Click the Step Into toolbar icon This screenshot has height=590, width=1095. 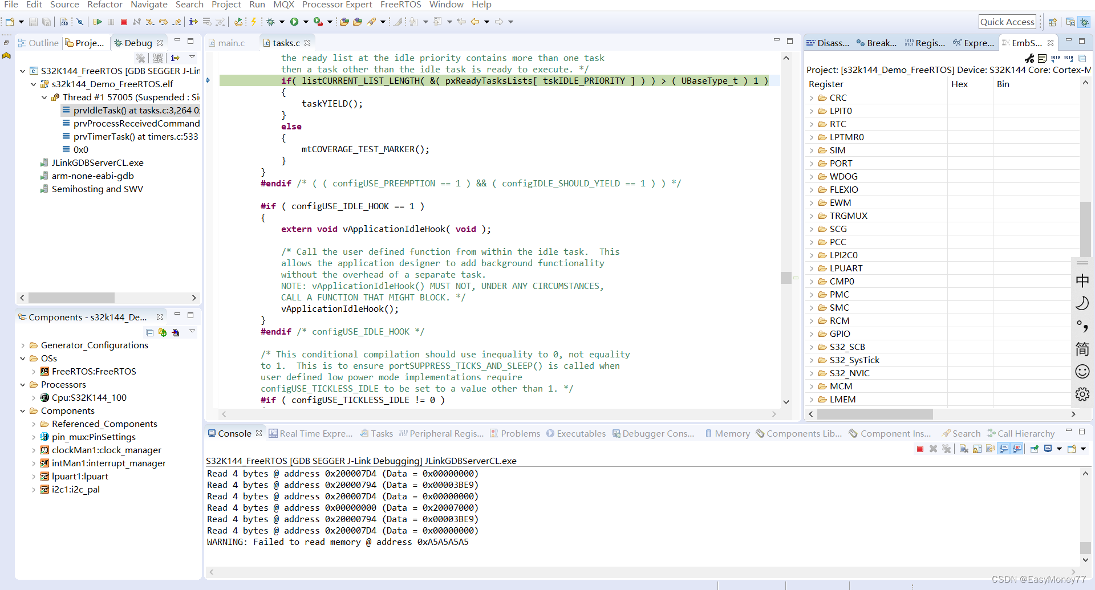tap(149, 22)
